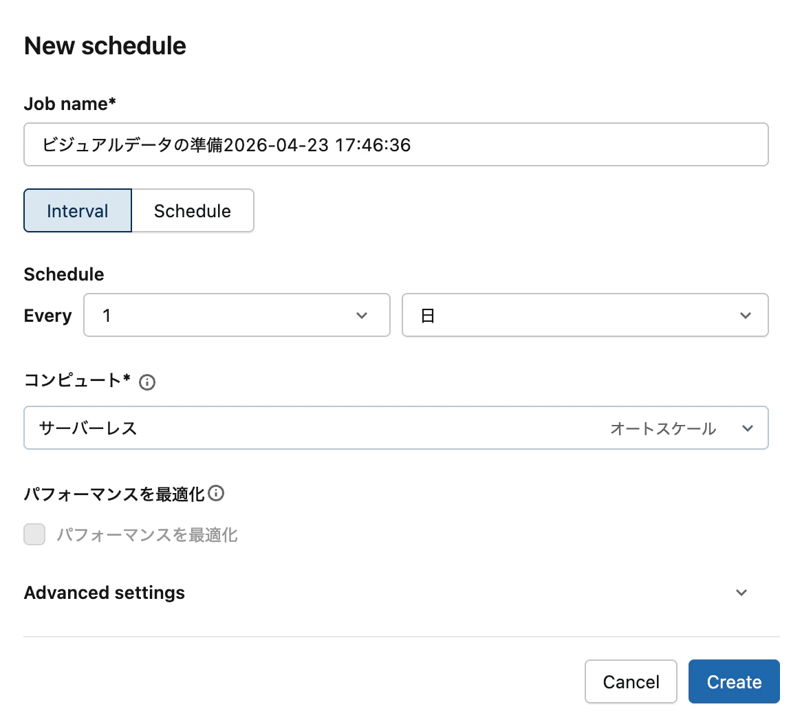This screenshot has height=722, width=802.
Task: Click the chevron of the Every dropdown
Action: 362,316
